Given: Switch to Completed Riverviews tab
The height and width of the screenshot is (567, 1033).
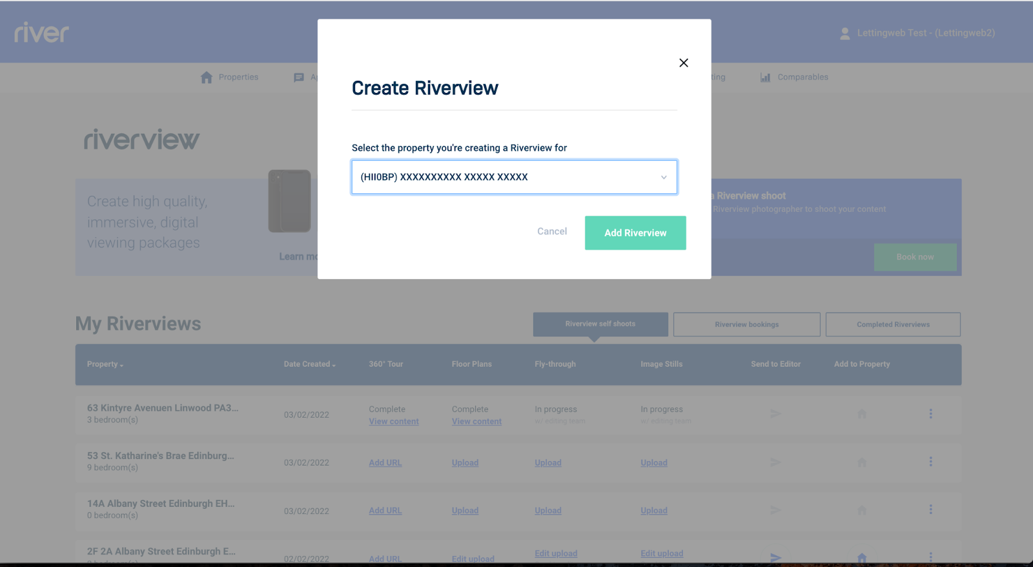Looking at the screenshot, I should pos(893,324).
